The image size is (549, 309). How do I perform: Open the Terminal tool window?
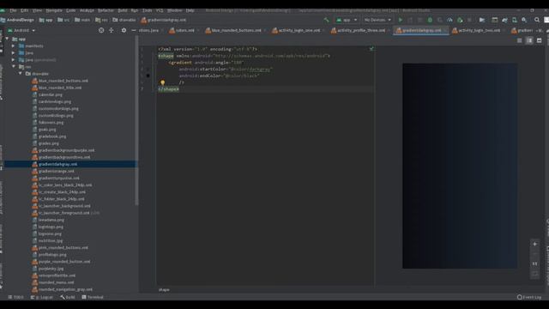click(93, 297)
